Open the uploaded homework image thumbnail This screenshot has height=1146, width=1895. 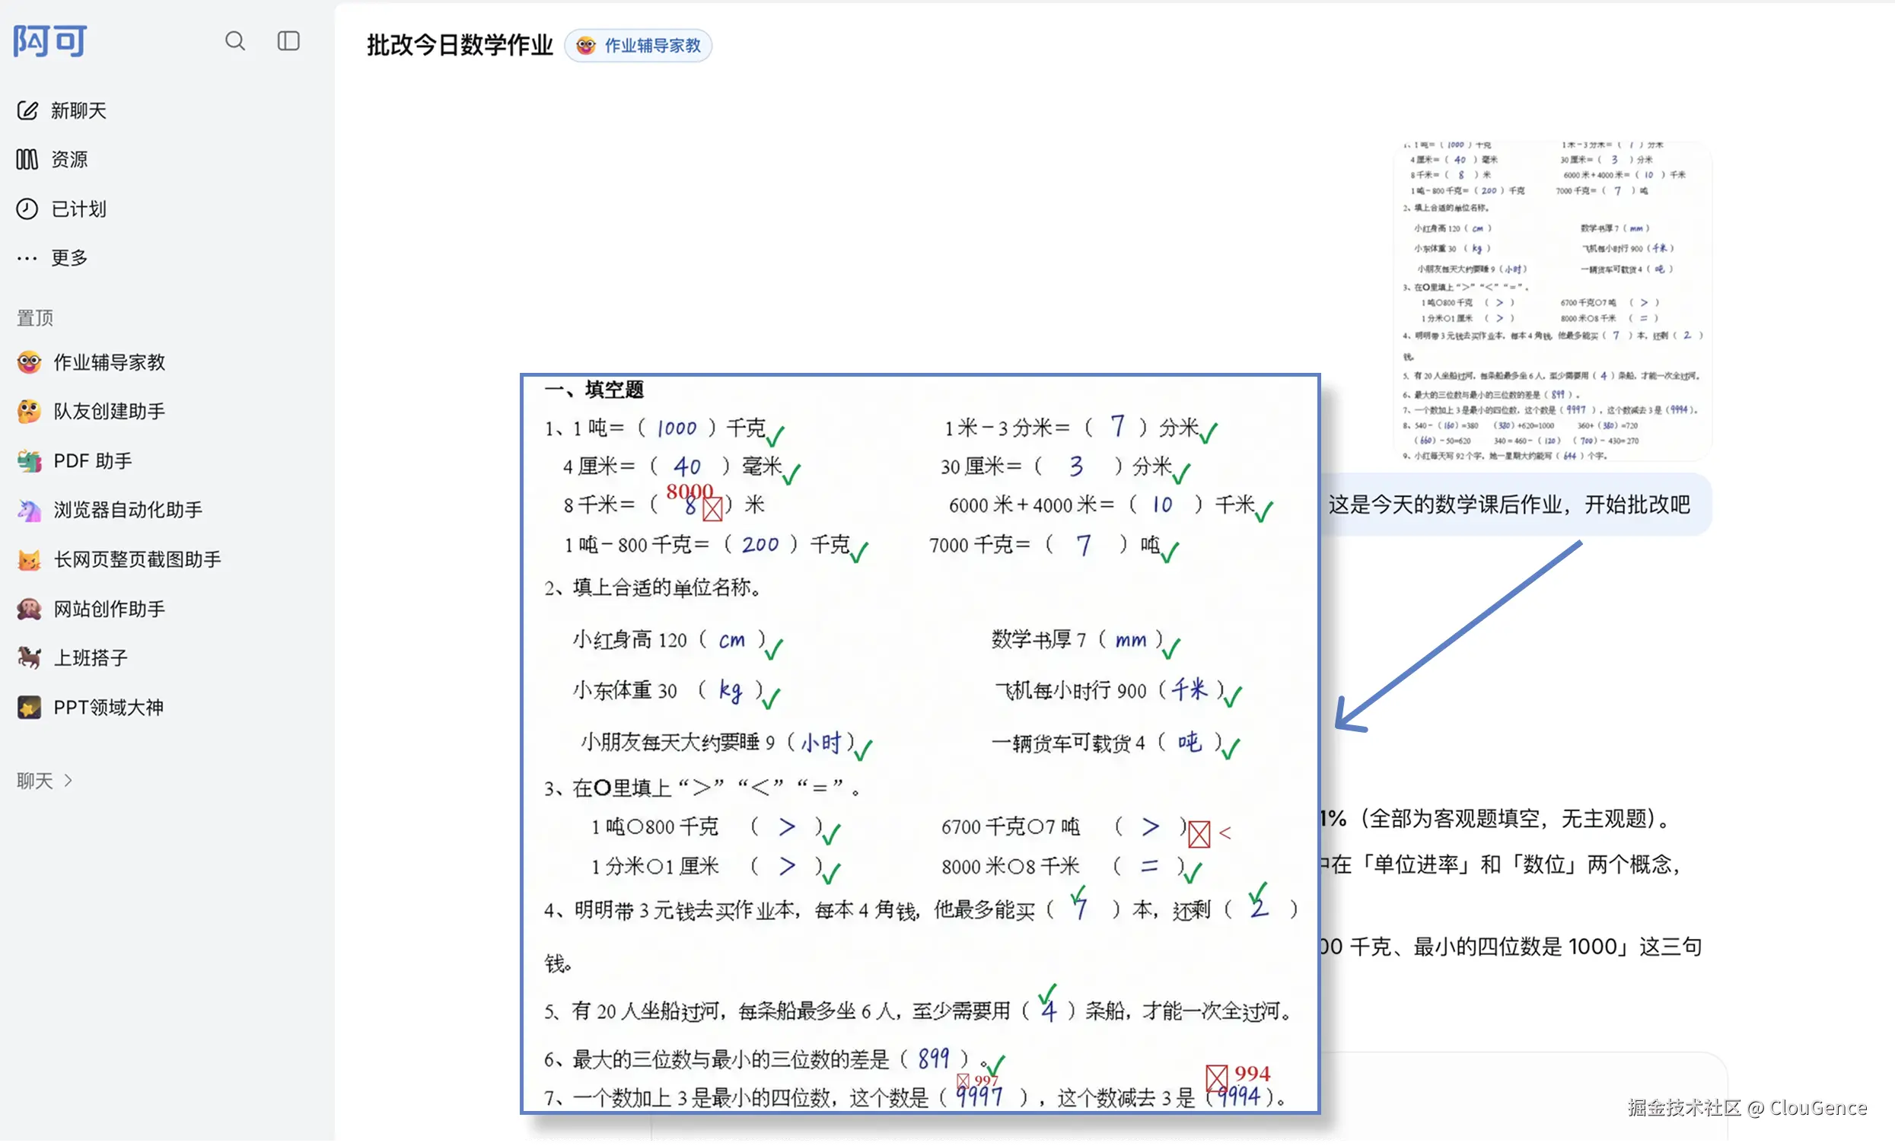coord(1552,301)
